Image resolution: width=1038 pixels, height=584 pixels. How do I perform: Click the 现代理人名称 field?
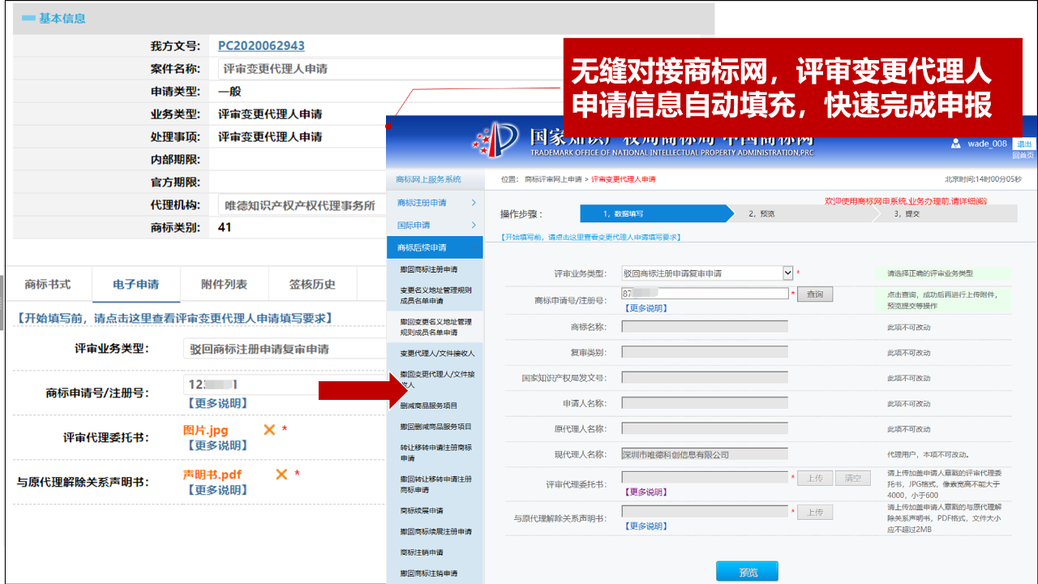click(705, 454)
